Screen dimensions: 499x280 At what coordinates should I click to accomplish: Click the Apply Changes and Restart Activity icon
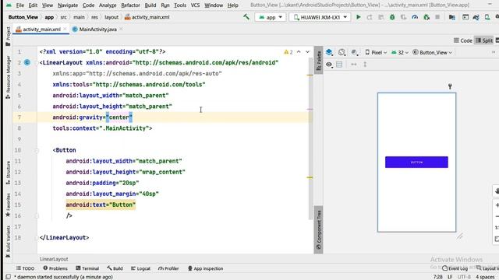(x=370, y=17)
